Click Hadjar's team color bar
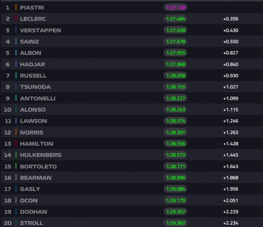Image resolution: width=263 pixels, height=227 pixels. tap(16, 64)
